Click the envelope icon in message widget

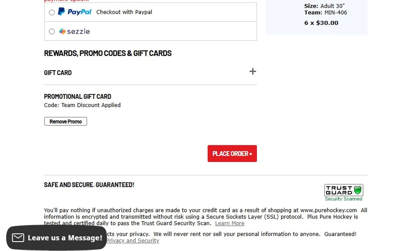pos(18,238)
